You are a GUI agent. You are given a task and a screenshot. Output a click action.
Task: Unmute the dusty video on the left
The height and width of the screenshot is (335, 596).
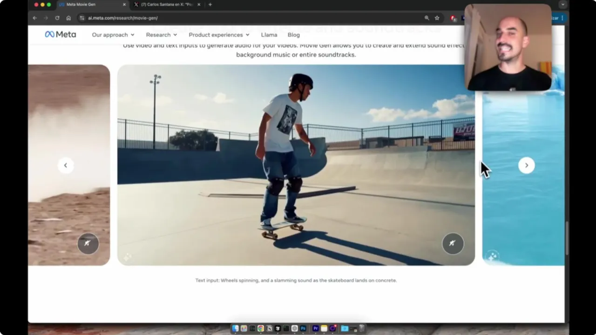coord(88,243)
